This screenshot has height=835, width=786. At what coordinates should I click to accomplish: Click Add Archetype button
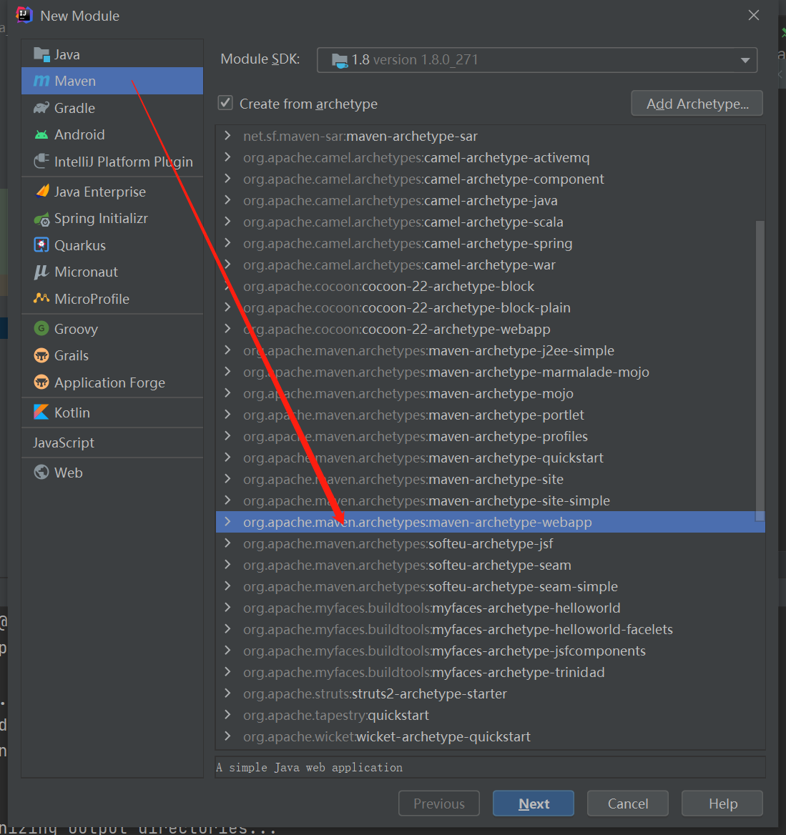point(697,104)
